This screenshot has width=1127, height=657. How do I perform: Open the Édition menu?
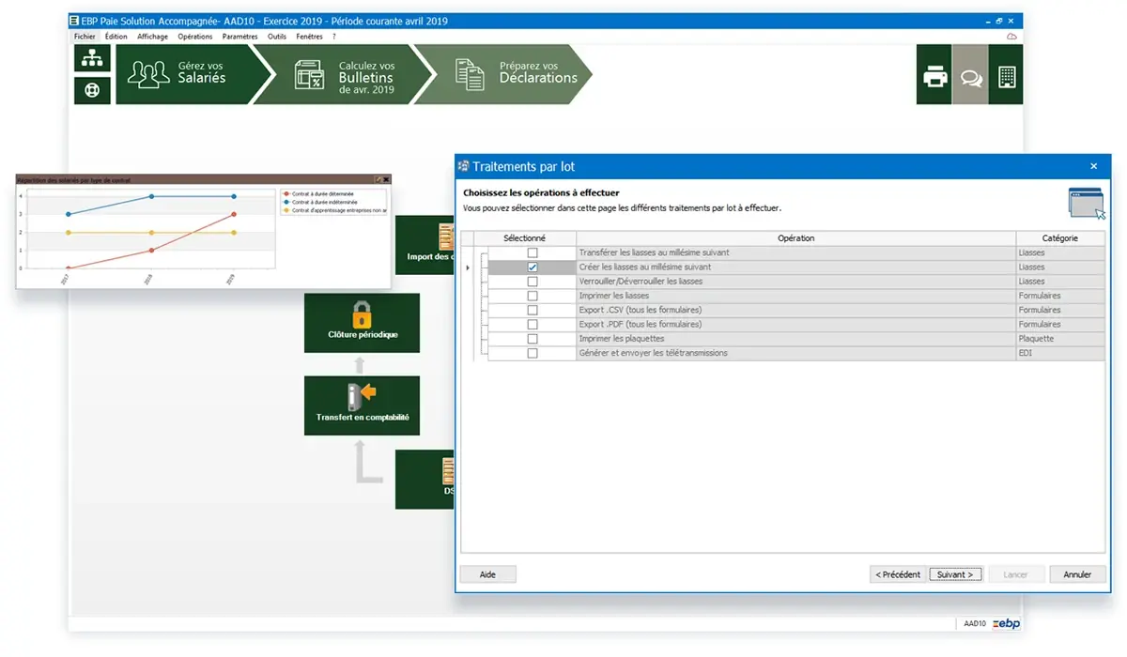[x=116, y=37]
